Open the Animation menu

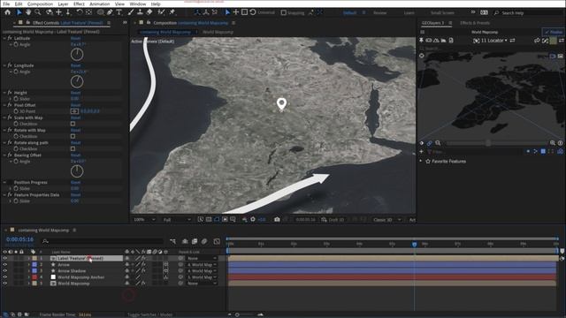(x=99, y=4)
